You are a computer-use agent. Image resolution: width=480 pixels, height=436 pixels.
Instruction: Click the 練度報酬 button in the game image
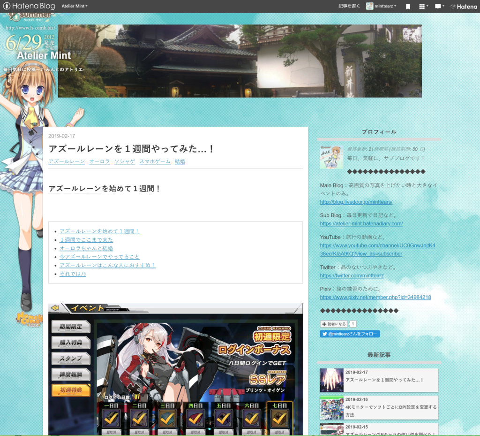click(71, 375)
